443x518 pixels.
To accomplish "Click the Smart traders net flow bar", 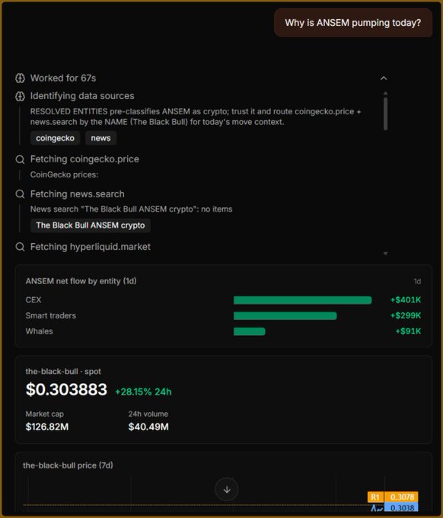I will [x=285, y=316].
